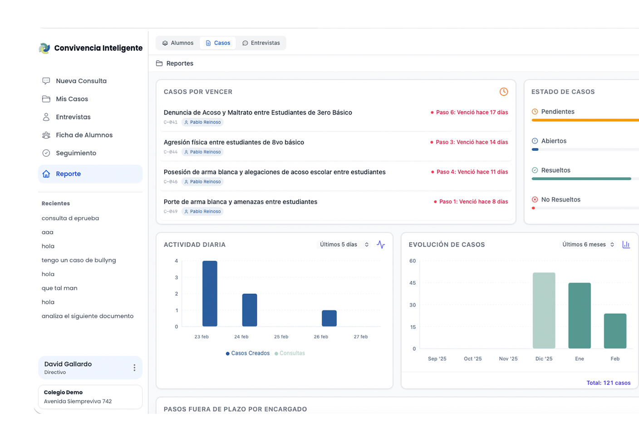Screen dimensions: 639x436
Task: Click the Seguimiento check-circle icon
Action: 46,154
